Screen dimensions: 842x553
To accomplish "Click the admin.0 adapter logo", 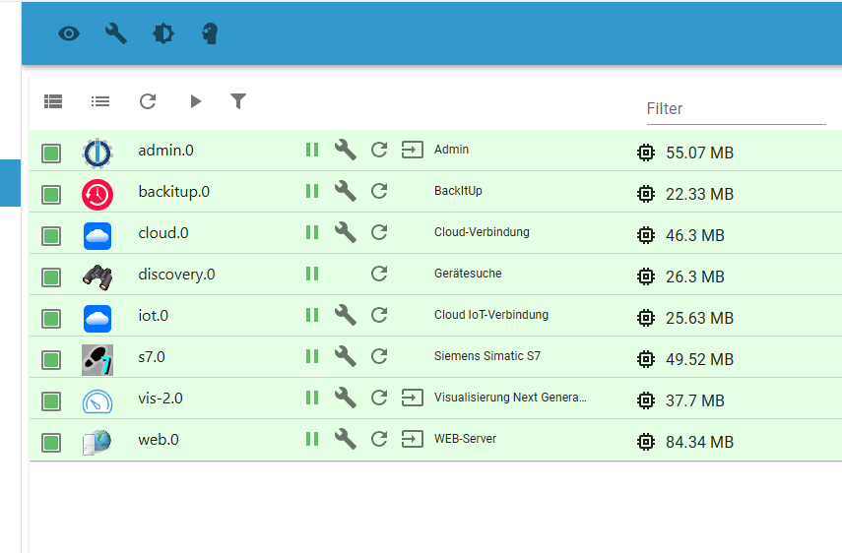I will [x=97, y=154].
